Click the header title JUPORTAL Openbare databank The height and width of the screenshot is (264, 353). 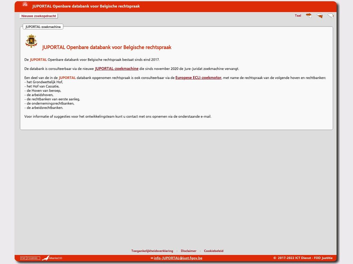click(86, 6)
